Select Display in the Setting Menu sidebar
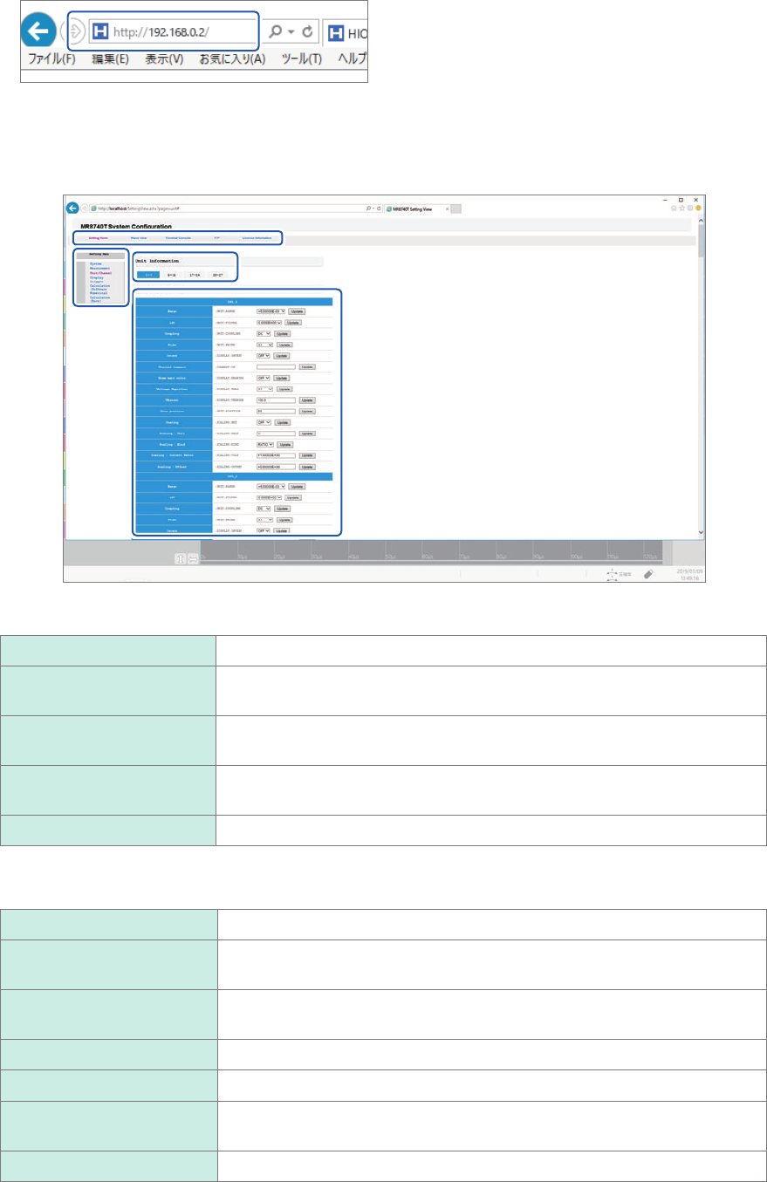 coord(96,277)
